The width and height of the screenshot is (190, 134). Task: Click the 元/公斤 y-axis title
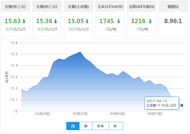tap(7, 77)
